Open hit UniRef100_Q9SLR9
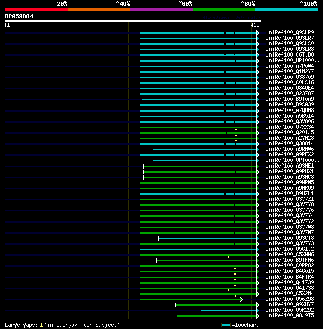Viewport: 323px width, 329px height. pyautogui.click(x=290, y=32)
